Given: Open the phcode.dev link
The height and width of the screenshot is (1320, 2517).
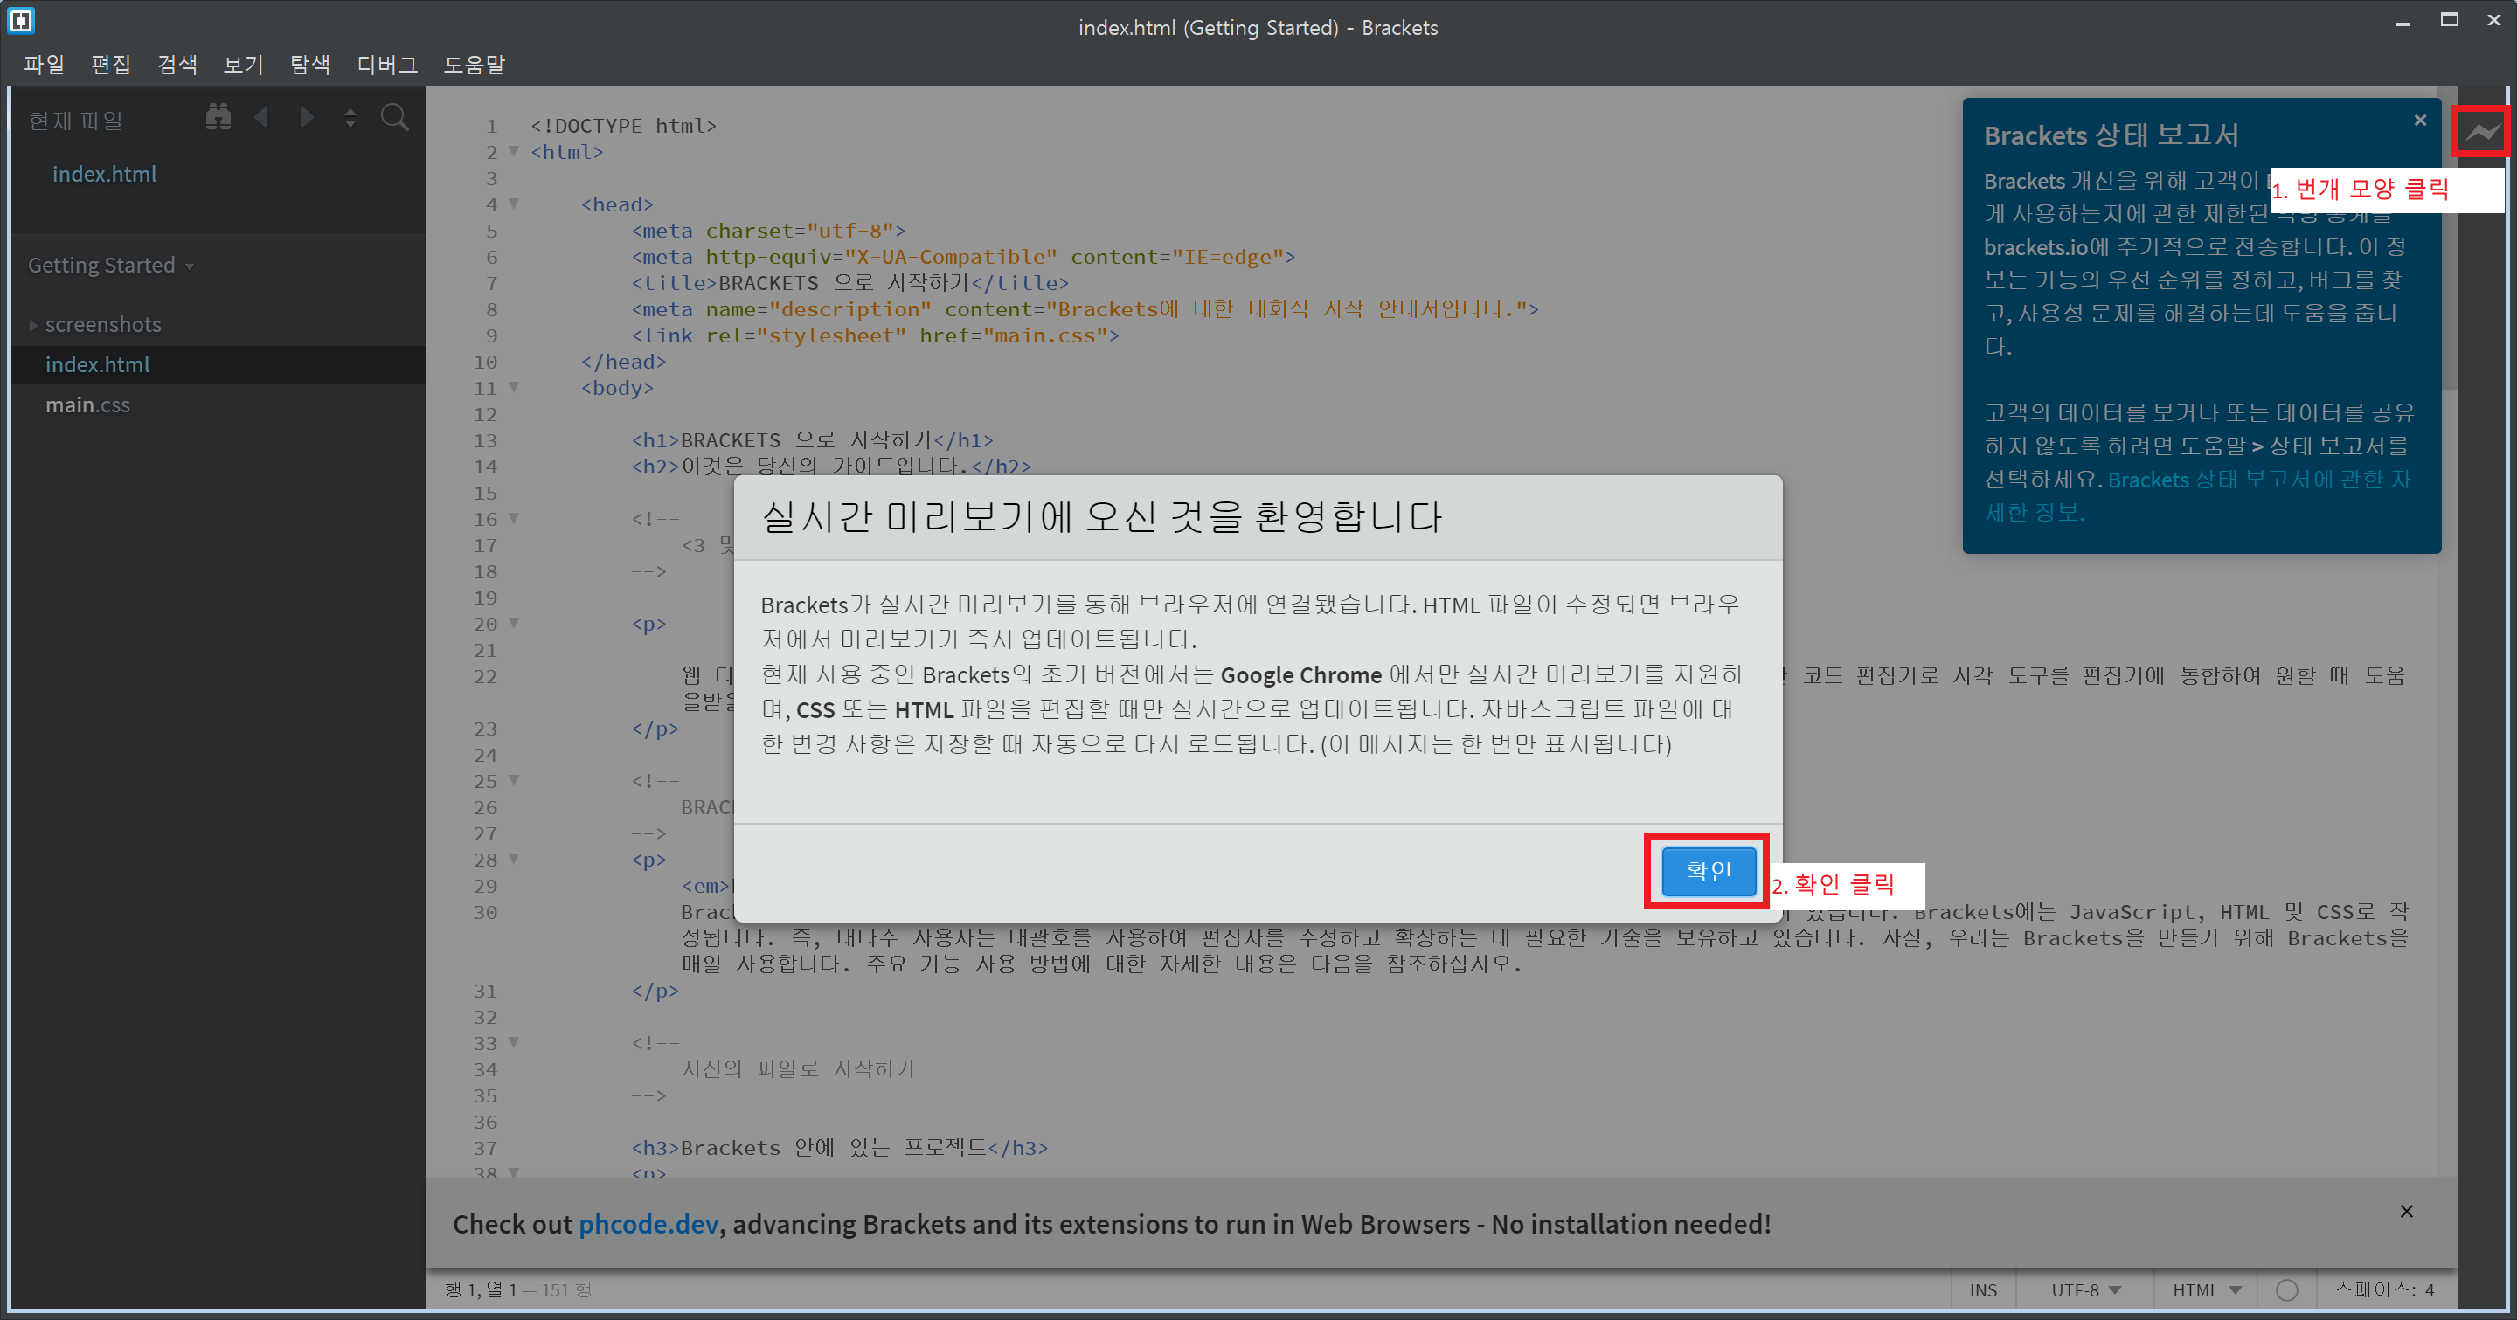Looking at the screenshot, I should pyautogui.click(x=648, y=1224).
